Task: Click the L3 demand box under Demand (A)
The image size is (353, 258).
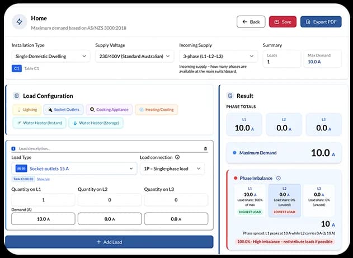Action: (176, 219)
